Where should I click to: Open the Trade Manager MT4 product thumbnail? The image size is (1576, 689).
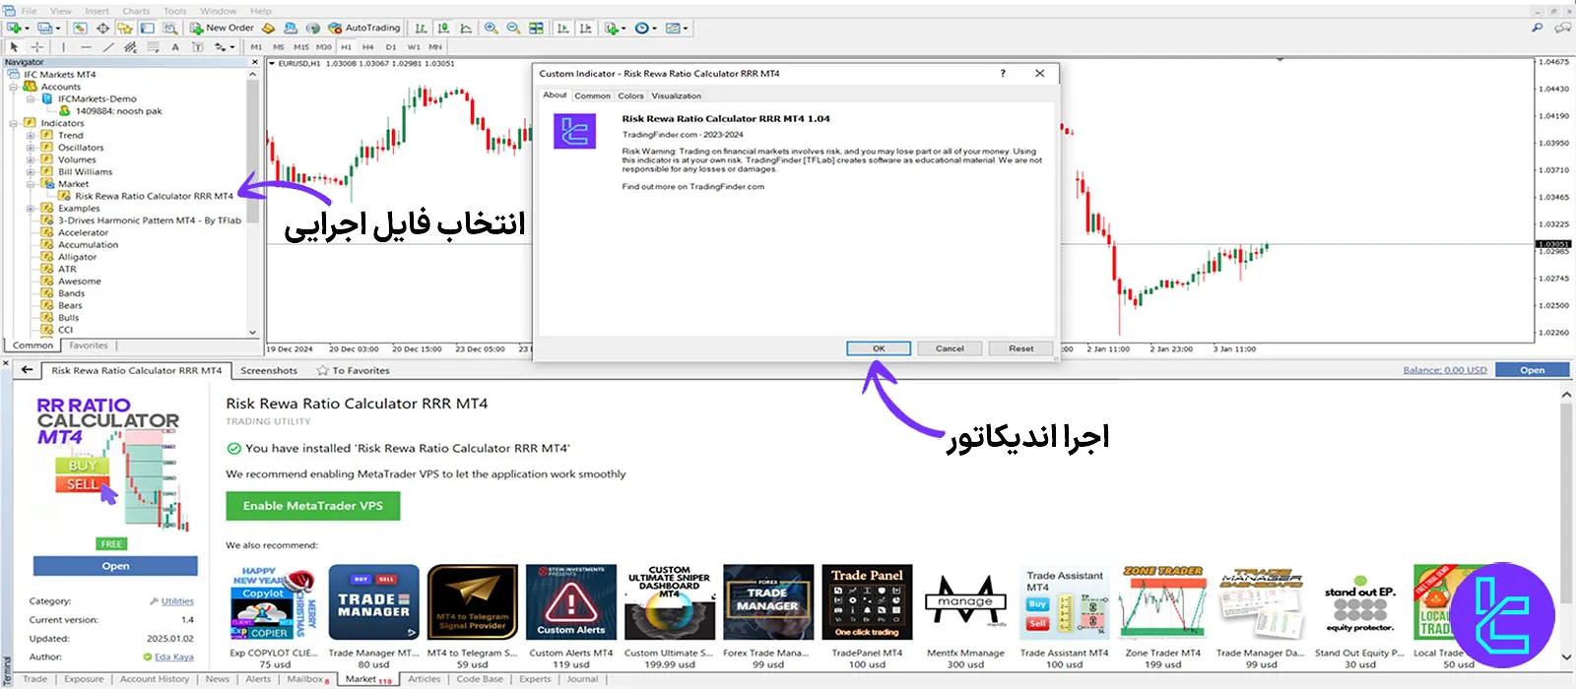click(x=374, y=602)
